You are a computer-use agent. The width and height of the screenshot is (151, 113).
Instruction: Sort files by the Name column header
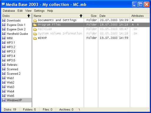[x=58, y=16]
